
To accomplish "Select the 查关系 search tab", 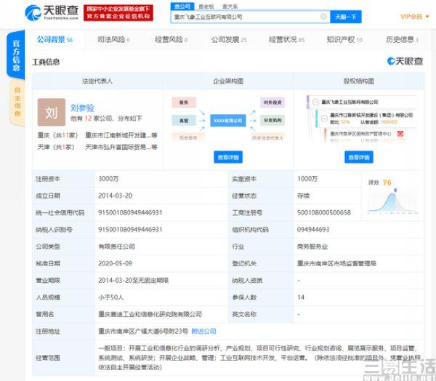I will click(x=230, y=7).
